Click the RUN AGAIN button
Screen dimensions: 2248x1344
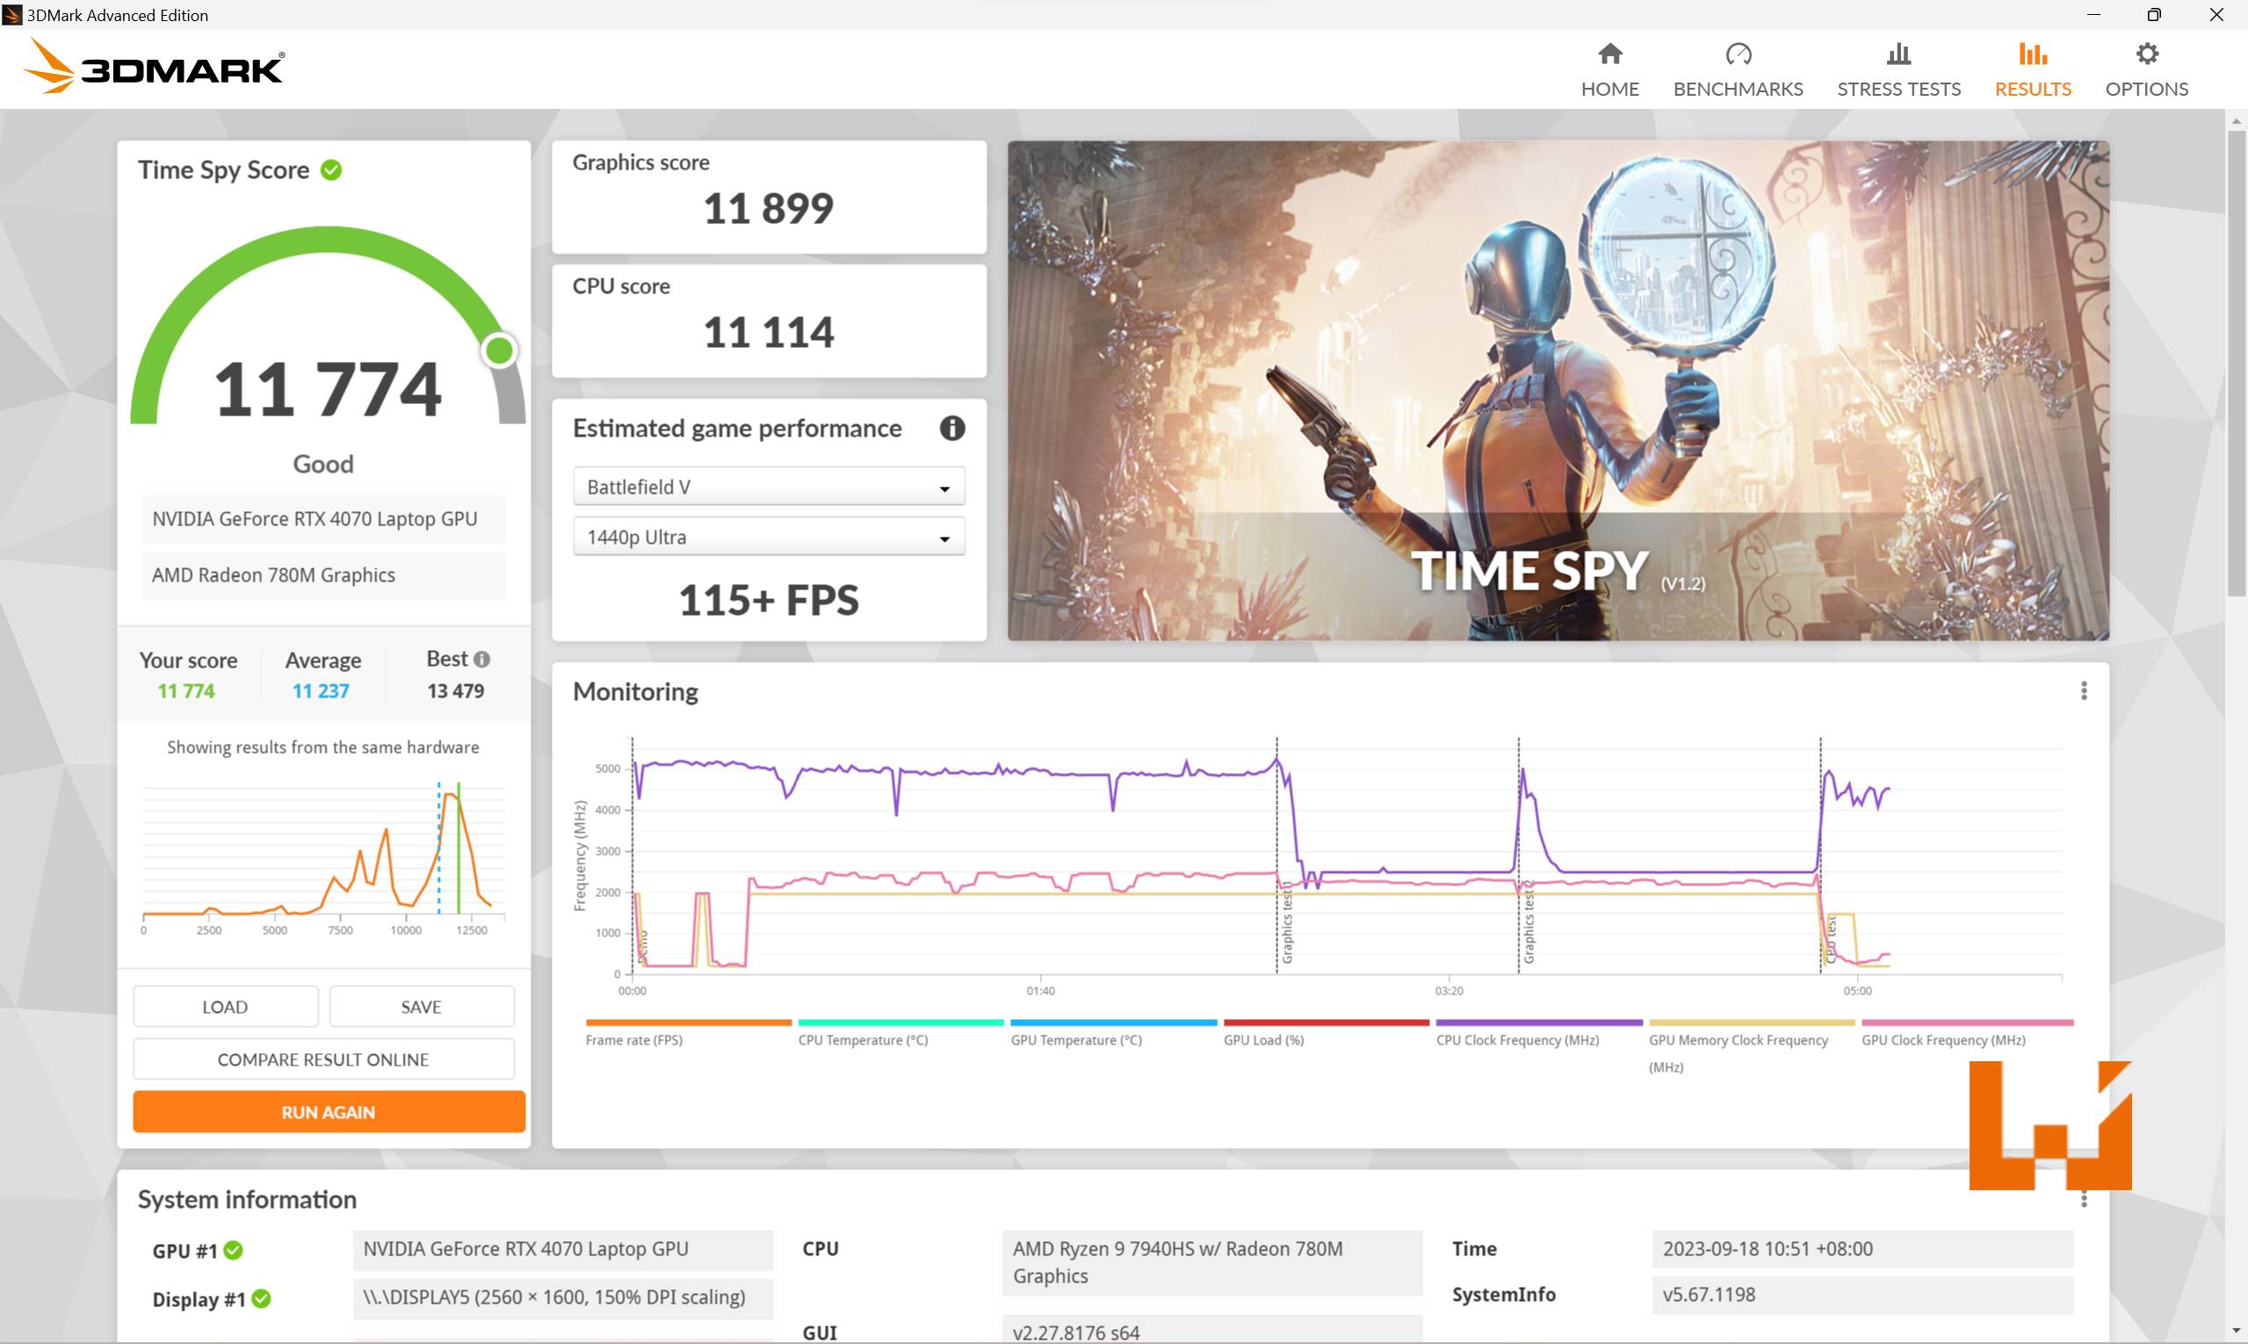[329, 1111]
